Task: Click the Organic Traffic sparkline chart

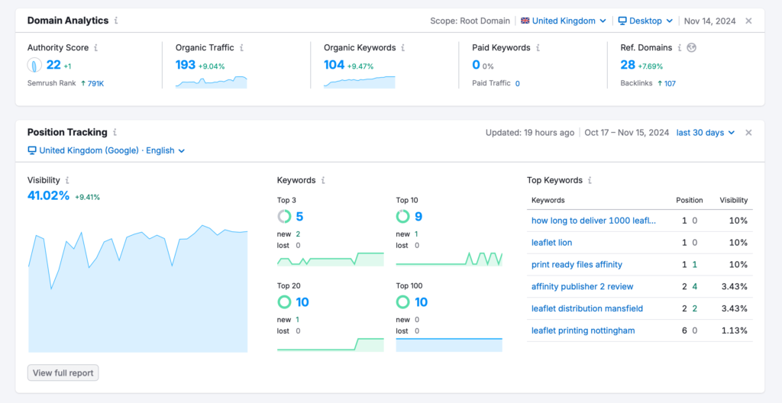Action: tap(212, 82)
